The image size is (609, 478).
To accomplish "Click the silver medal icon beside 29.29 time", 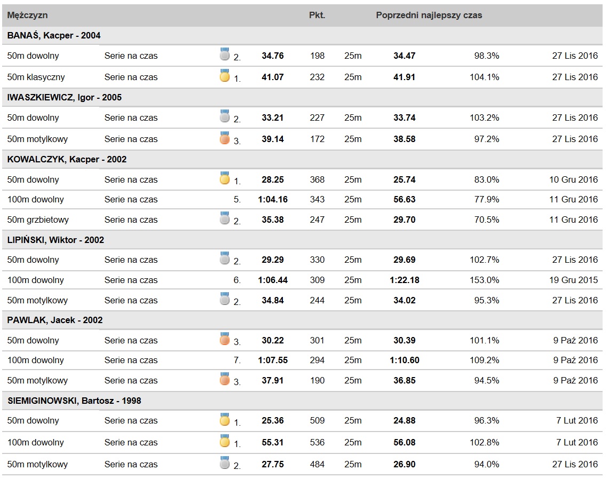I will [225, 258].
